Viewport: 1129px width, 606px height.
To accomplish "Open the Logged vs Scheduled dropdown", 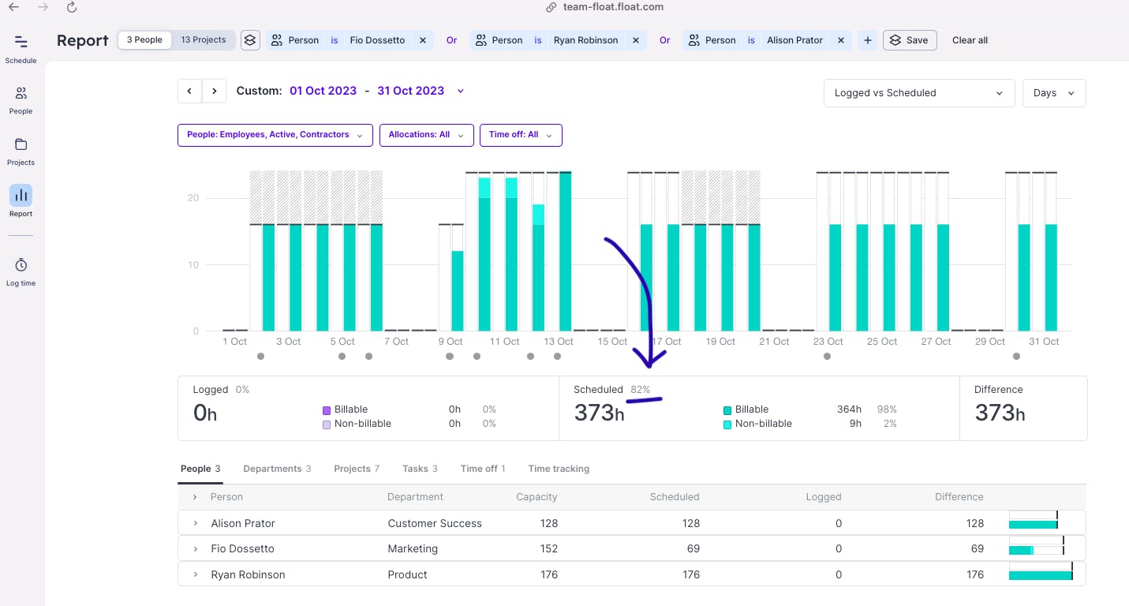I will (918, 92).
